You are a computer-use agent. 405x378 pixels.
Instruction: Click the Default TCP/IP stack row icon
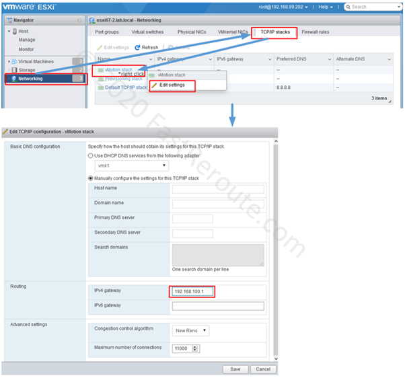(101, 88)
